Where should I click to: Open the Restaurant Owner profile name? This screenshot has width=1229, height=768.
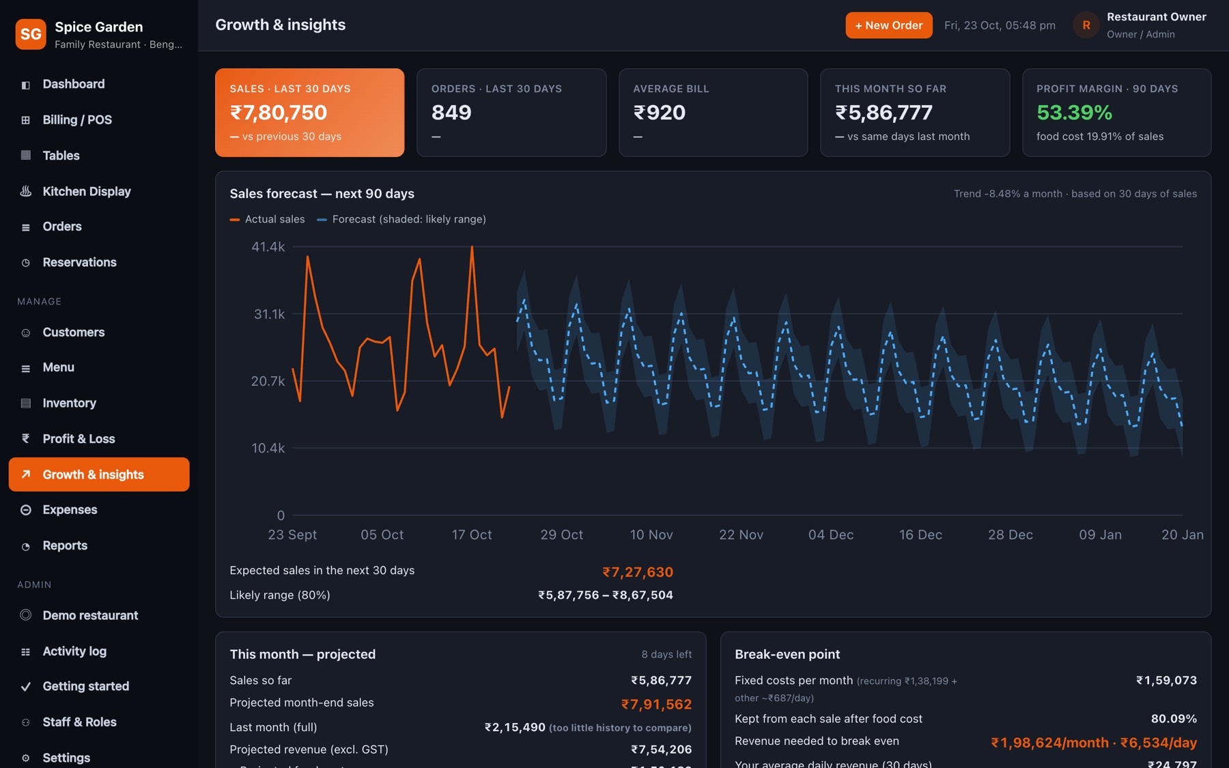tap(1157, 17)
